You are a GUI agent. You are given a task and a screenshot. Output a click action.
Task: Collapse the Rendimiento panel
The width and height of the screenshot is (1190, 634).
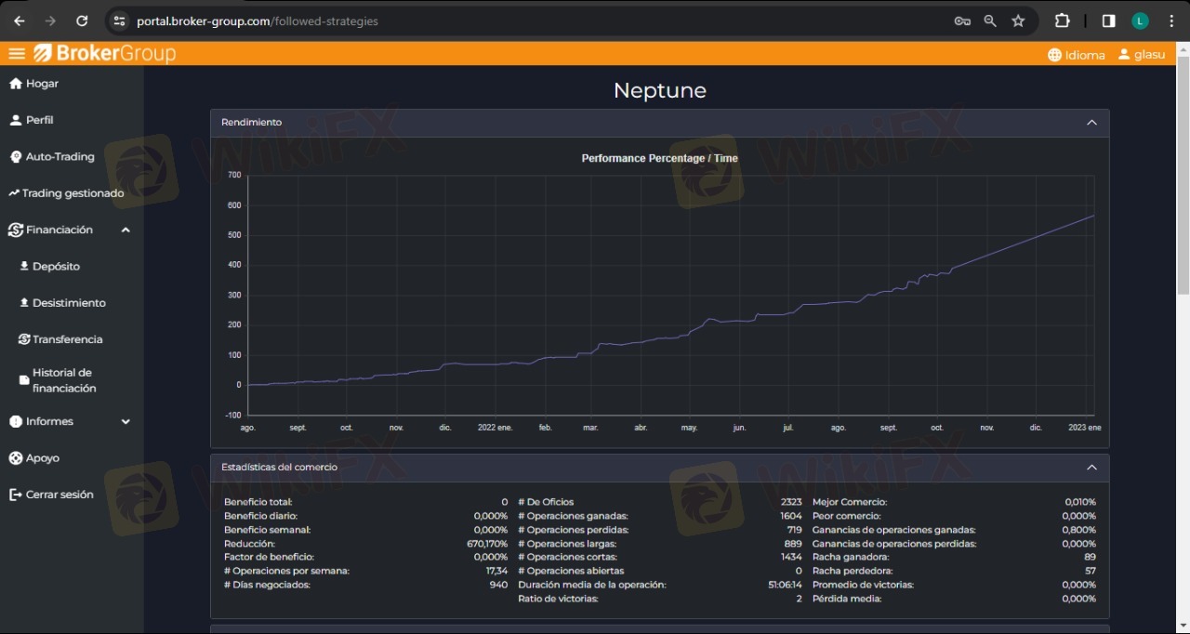coord(1091,123)
